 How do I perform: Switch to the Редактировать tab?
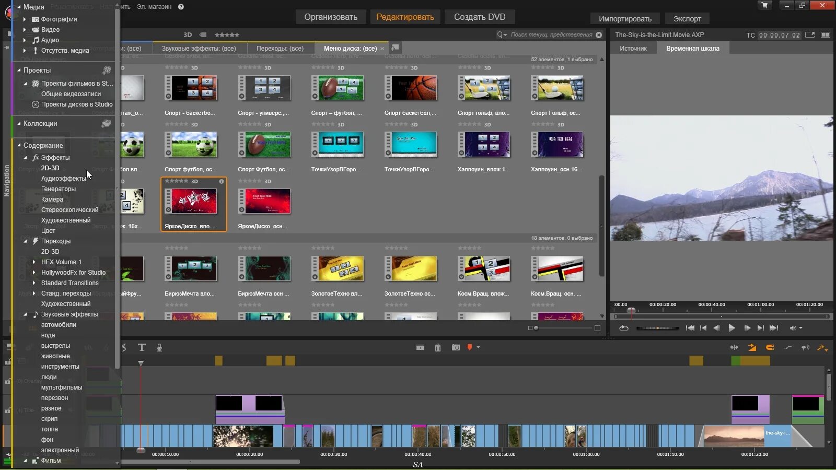tap(405, 17)
